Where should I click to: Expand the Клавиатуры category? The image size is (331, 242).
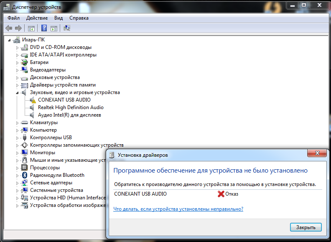click(x=17, y=123)
